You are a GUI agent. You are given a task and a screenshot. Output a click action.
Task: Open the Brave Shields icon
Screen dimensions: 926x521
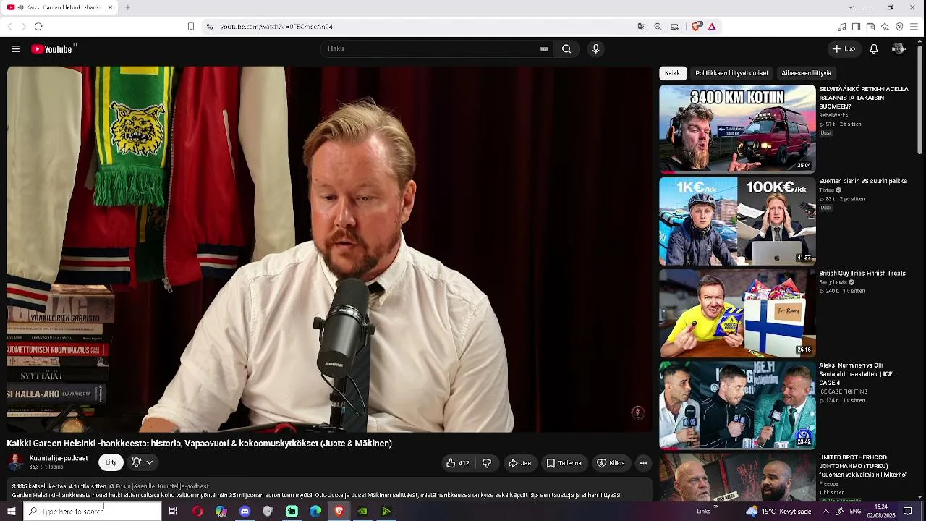pyautogui.click(x=696, y=27)
